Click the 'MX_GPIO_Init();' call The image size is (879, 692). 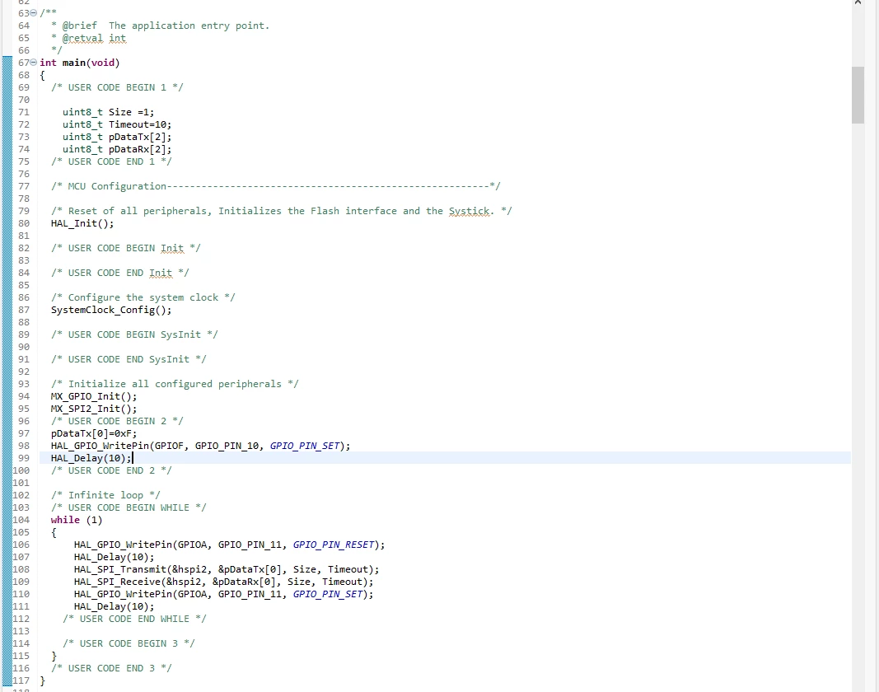tap(94, 396)
